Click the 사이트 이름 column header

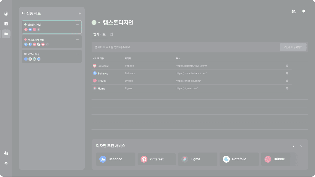98,58
